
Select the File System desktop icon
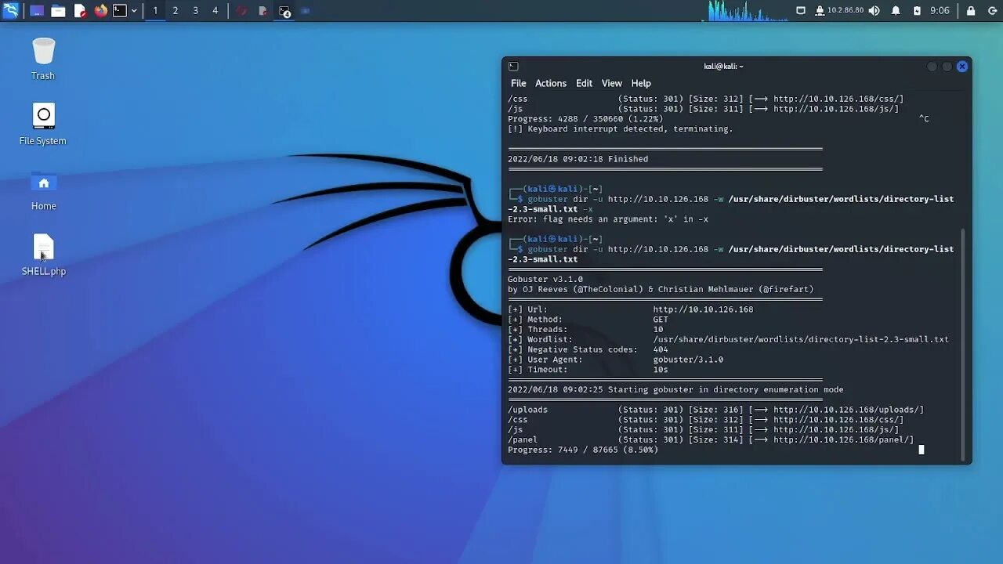[x=43, y=124]
